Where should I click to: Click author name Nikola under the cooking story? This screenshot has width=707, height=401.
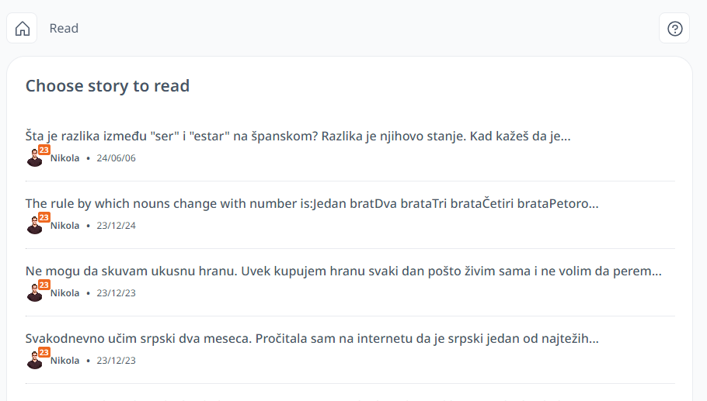(x=65, y=293)
